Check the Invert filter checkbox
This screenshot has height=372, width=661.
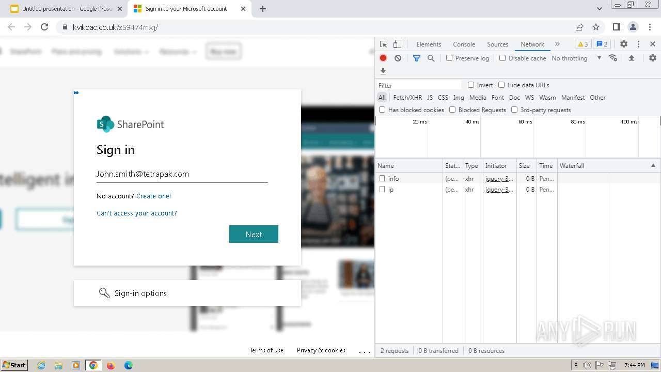(471, 85)
